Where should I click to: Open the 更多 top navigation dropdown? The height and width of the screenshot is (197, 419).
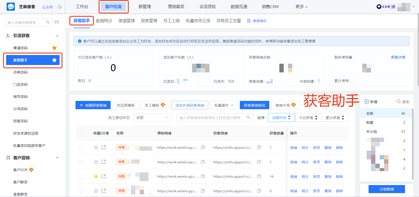tap(302, 7)
